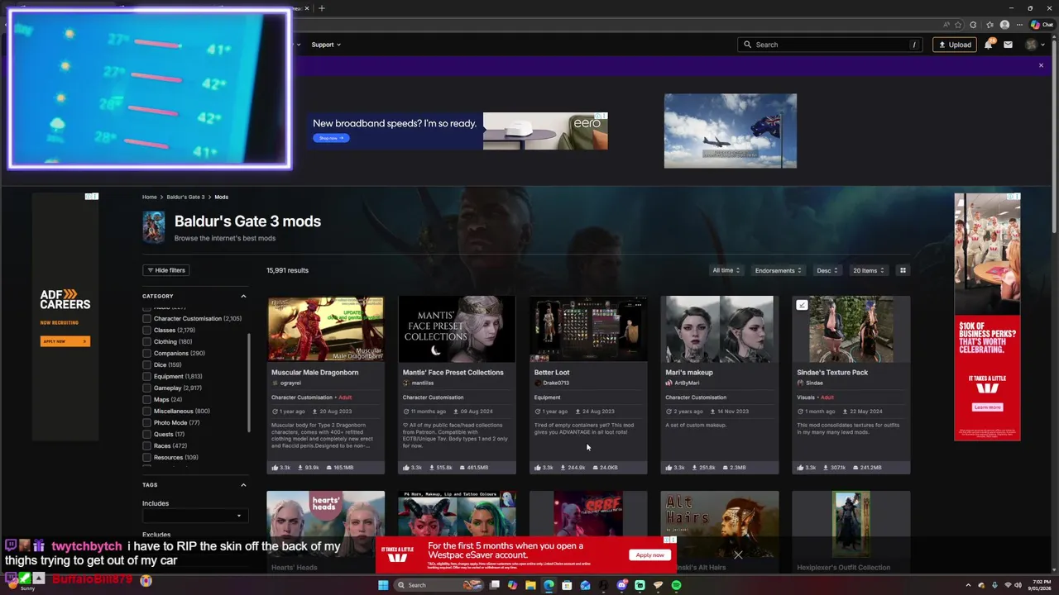Open the All time period dropdown
The image size is (1059, 595).
click(x=726, y=270)
